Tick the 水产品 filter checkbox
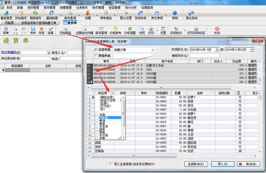Screen dimensions: 266x173 click(97, 135)
